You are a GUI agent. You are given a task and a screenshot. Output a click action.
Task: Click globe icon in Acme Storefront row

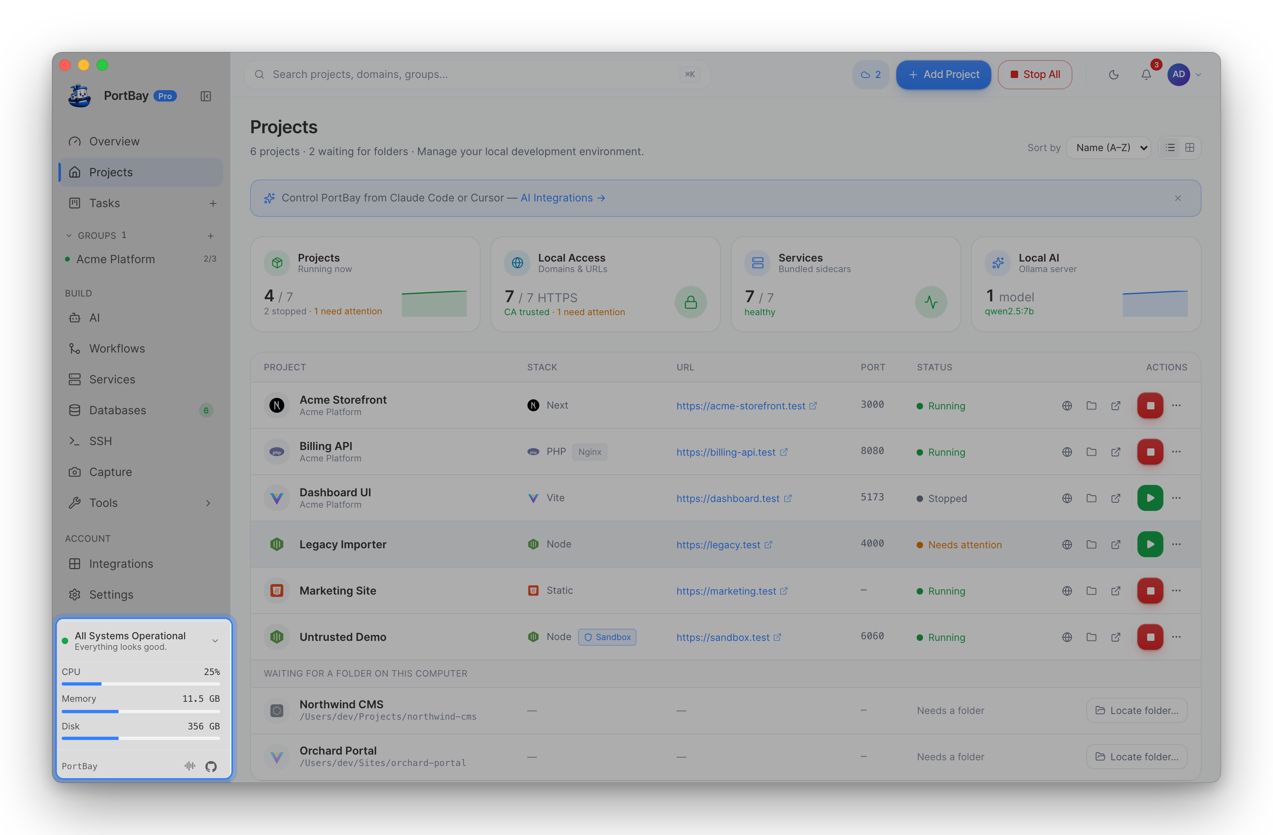(x=1066, y=406)
